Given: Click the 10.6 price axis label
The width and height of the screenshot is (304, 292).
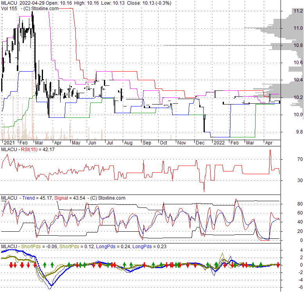Looking at the screenshot, I should tap(298, 63).
